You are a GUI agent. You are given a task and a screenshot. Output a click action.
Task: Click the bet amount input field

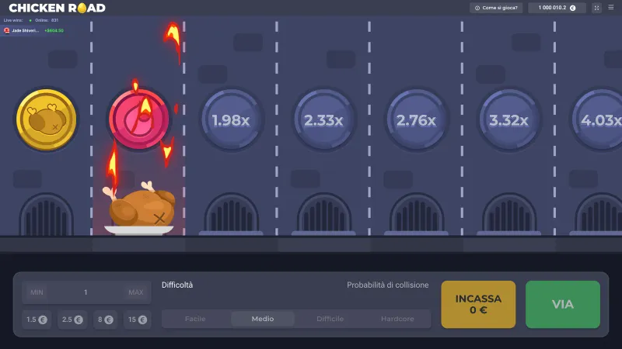[x=86, y=292]
